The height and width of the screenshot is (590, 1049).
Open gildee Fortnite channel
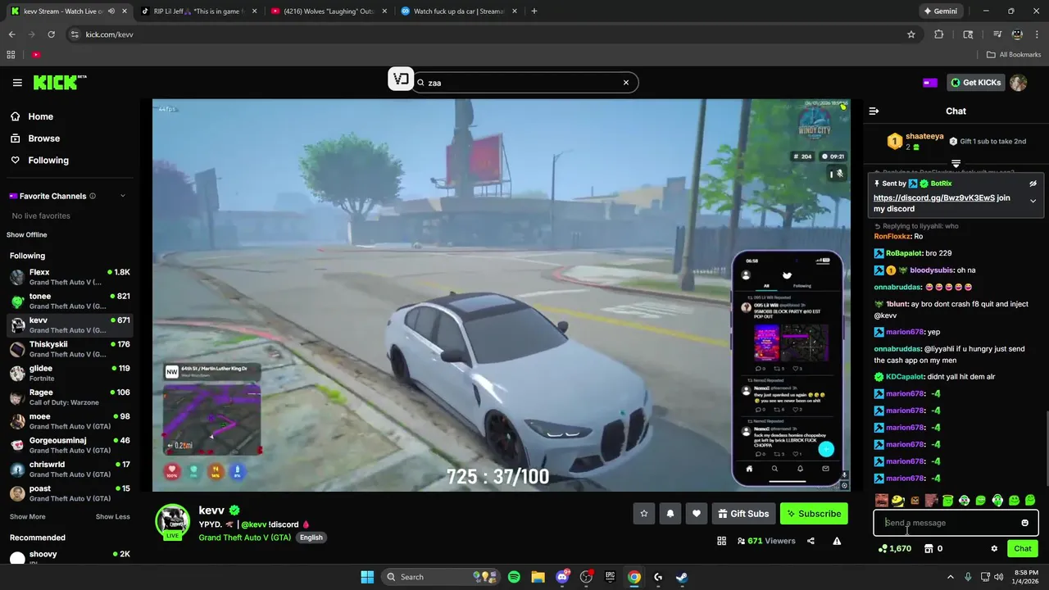70,373
